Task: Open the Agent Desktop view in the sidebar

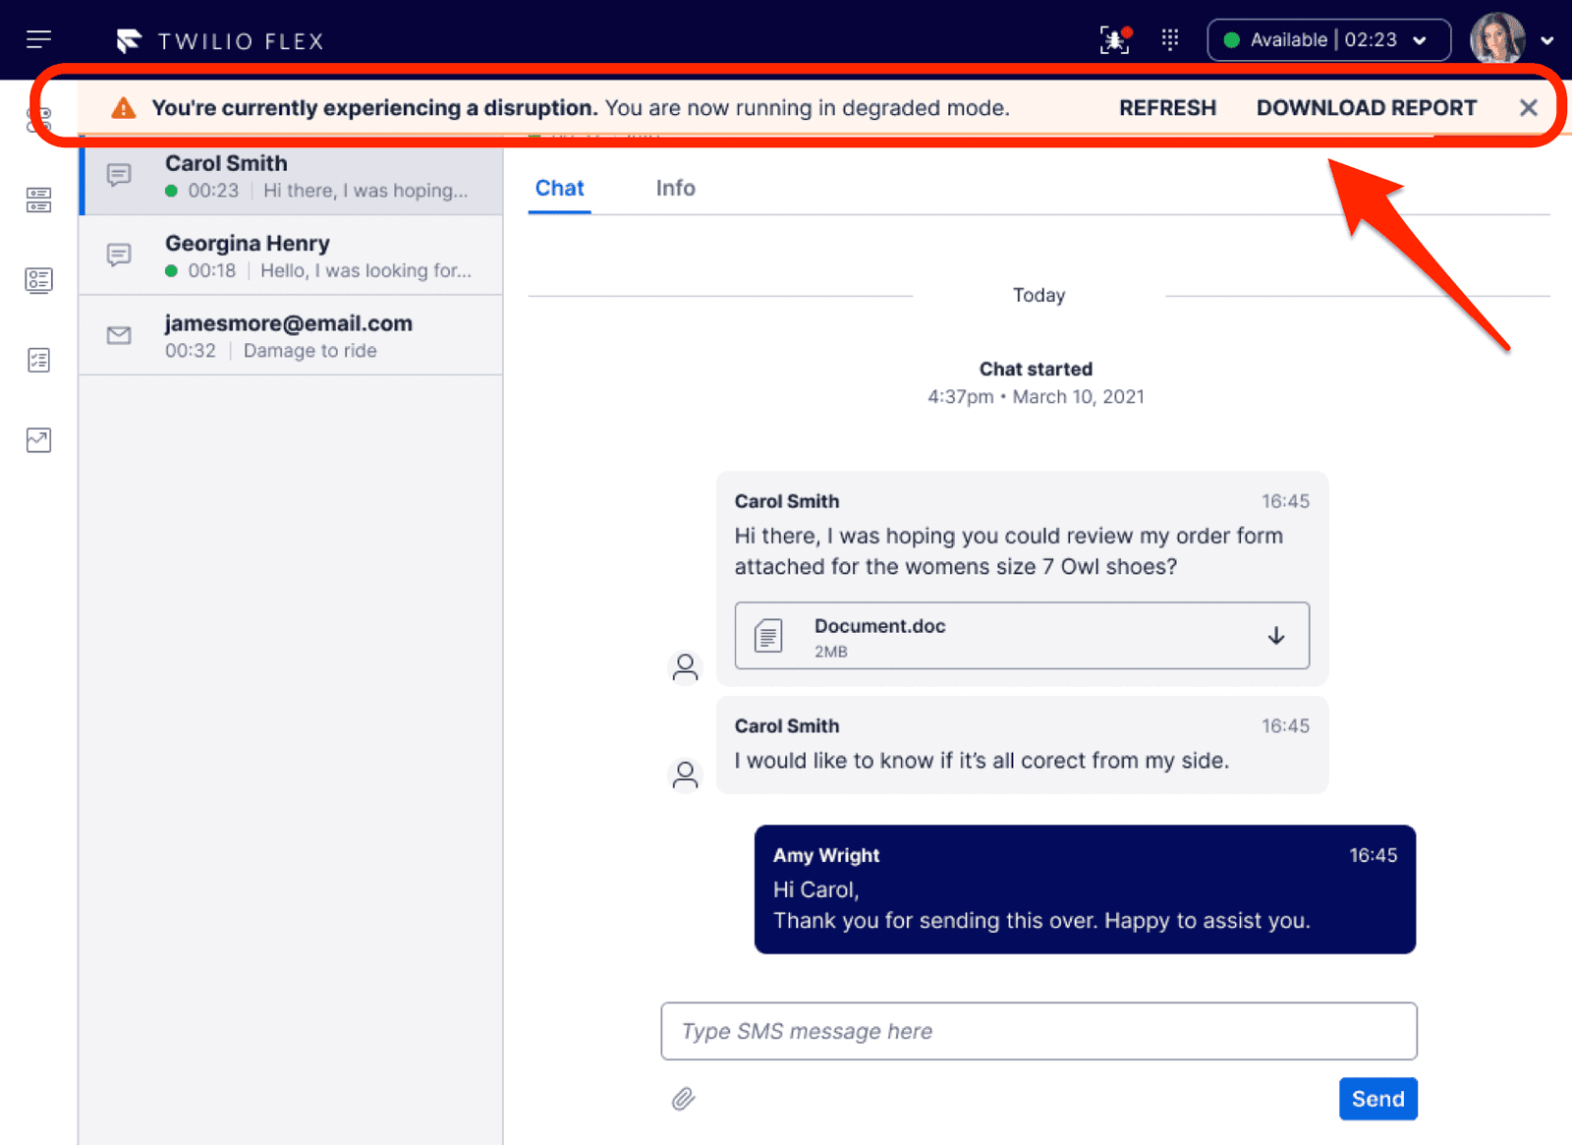Action: point(38,118)
